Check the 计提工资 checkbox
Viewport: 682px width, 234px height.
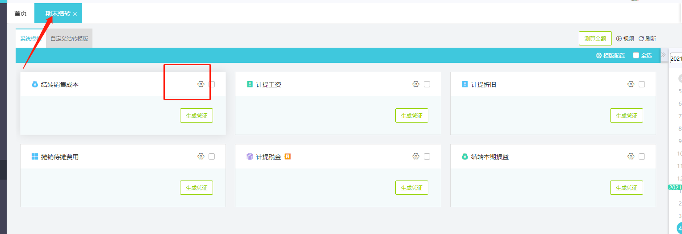[x=427, y=84]
